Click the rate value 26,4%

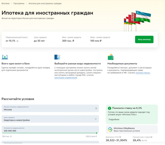(x=137, y=140)
